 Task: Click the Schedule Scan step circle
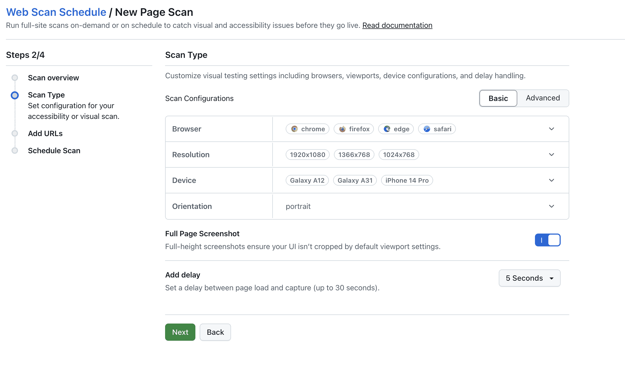coord(15,151)
